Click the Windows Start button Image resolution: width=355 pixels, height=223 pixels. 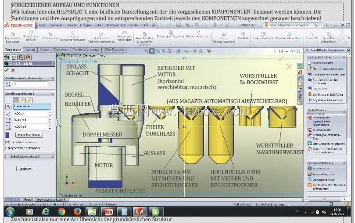10,212
